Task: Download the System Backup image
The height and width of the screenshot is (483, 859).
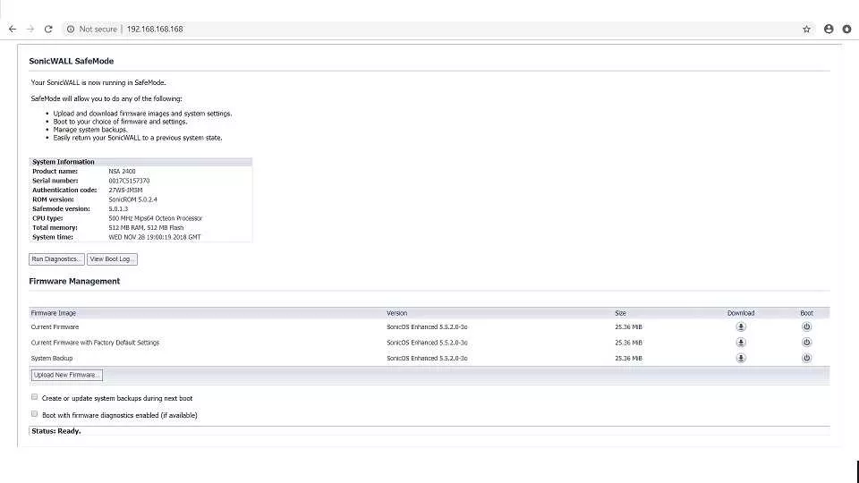Action: pos(741,358)
